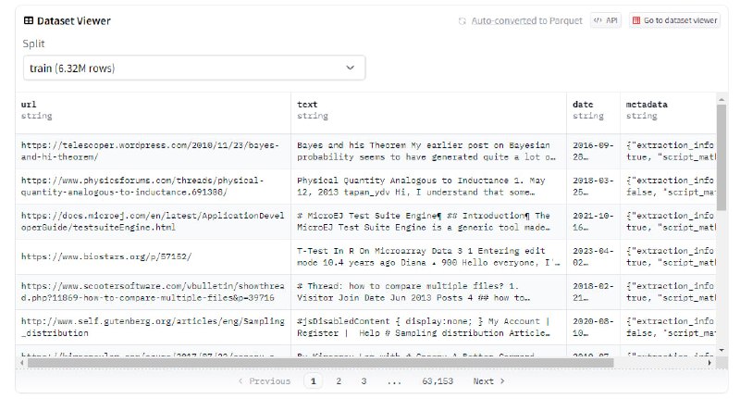Click the vertical scrollbar thumb
This screenshot has height=399, width=740.
click(x=721, y=157)
